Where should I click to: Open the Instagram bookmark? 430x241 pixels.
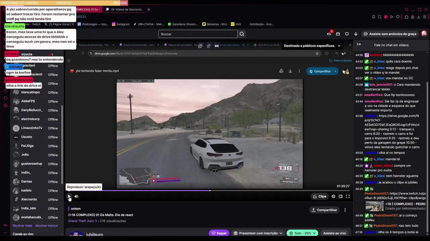[x=121, y=24]
